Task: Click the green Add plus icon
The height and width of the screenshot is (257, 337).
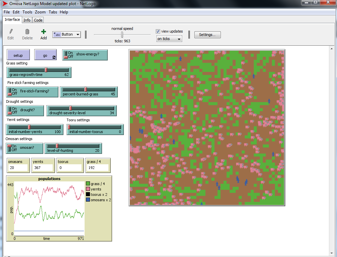Action: pos(43,32)
